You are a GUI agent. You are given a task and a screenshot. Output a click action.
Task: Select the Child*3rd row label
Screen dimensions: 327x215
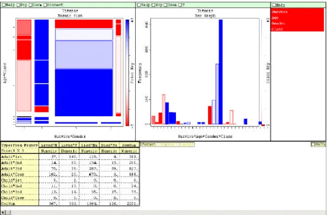(20, 192)
